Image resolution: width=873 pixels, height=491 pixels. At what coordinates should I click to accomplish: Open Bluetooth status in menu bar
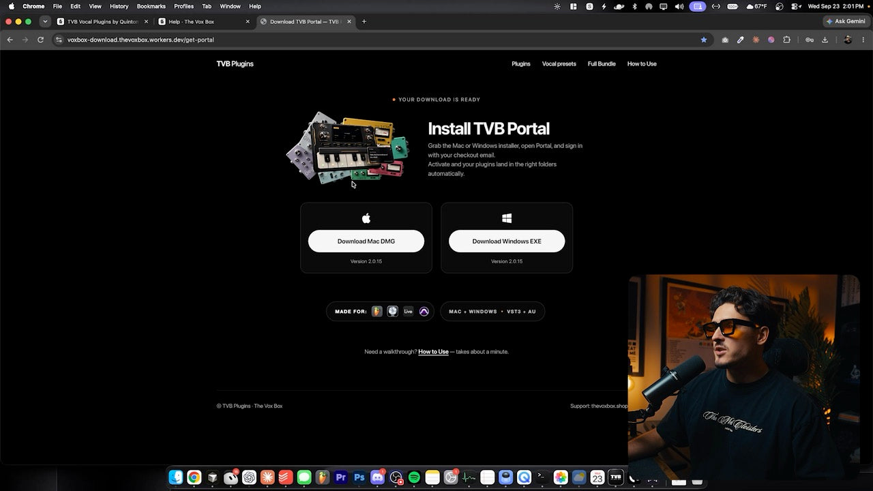(x=634, y=6)
